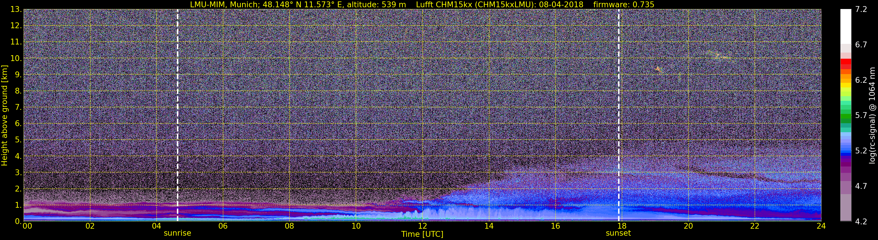This screenshot has height=240, width=878.
Task: Click the 00 tick label on the time axis
Action: [27, 226]
